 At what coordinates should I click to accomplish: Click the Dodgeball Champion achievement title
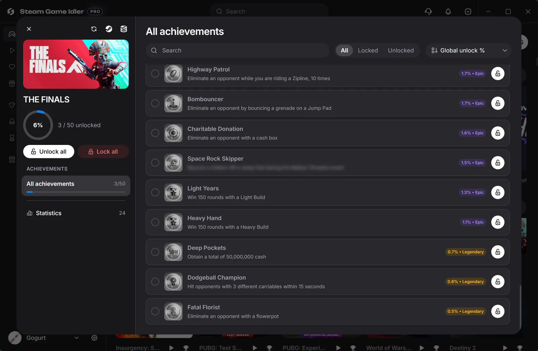217,278
